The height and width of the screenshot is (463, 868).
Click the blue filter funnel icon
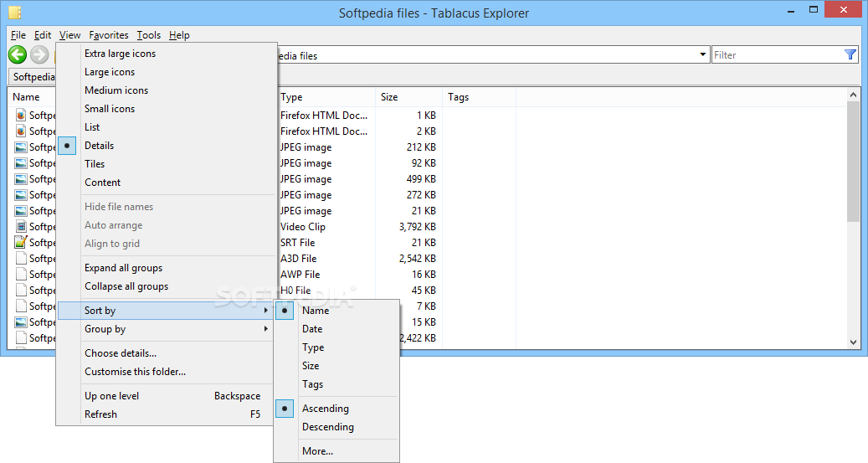[x=850, y=54]
